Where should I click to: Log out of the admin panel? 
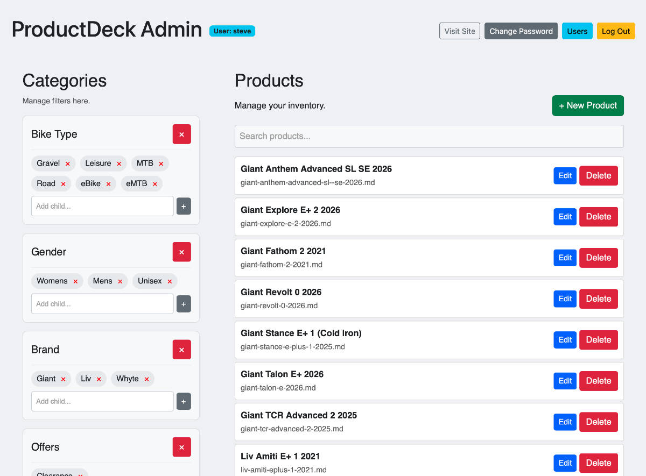coord(616,31)
